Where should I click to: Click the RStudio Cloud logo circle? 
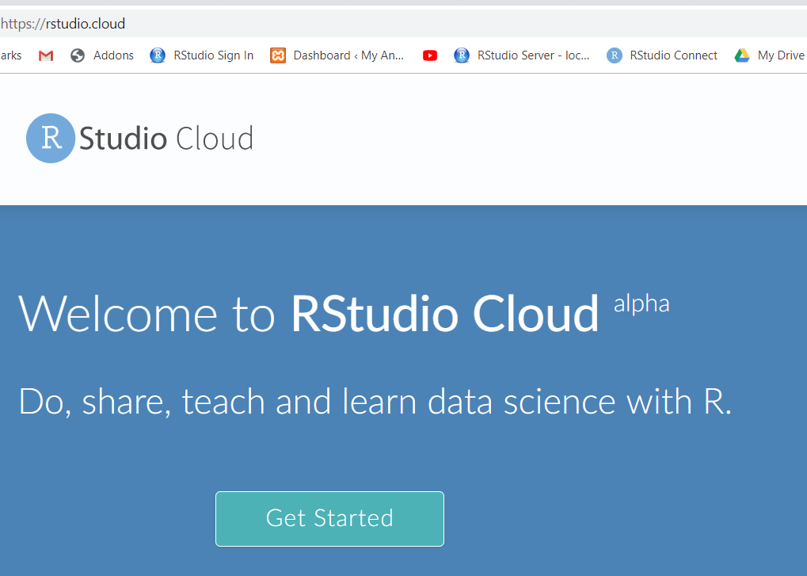(50, 137)
